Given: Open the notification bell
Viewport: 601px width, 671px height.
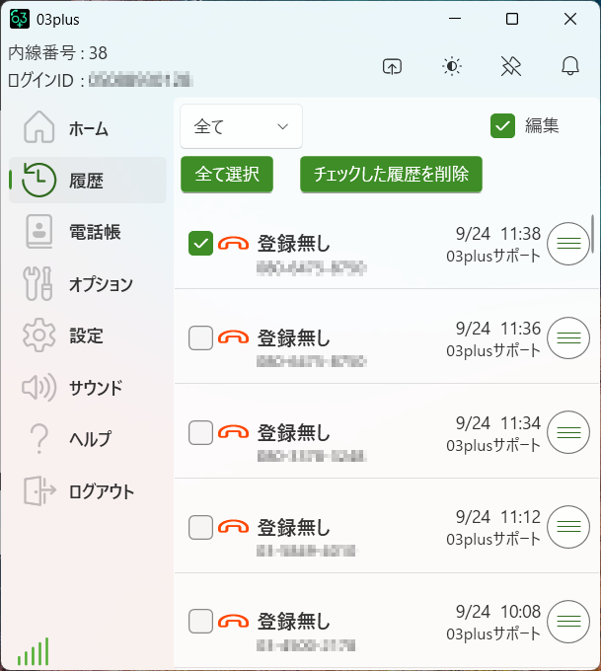Looking at the screenshot, I should click(x=569, y=67).
